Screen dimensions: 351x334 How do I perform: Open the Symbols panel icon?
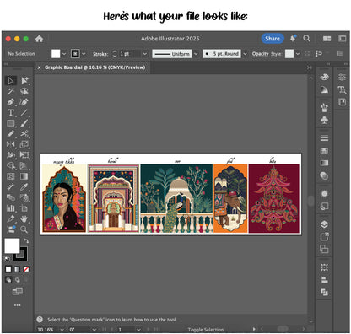pos(324,121)
